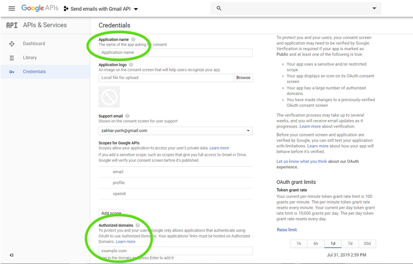Select the 7d time range tab
Screen dimensions: 413x264
350,243
